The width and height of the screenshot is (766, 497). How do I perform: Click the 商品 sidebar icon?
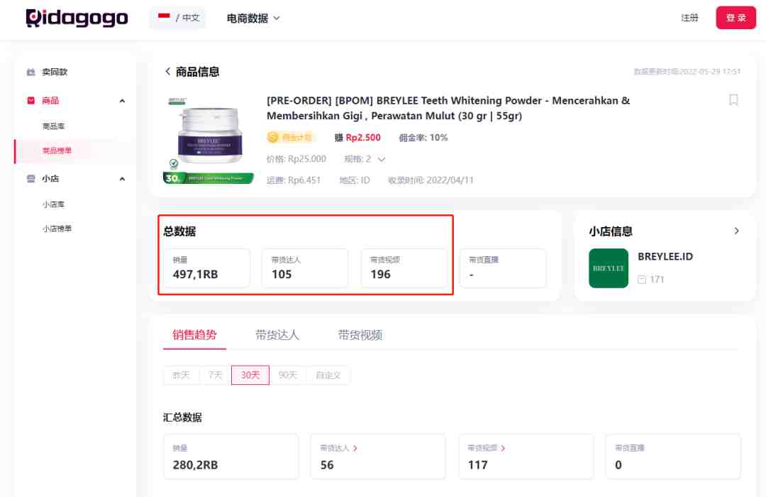(30, 101)
